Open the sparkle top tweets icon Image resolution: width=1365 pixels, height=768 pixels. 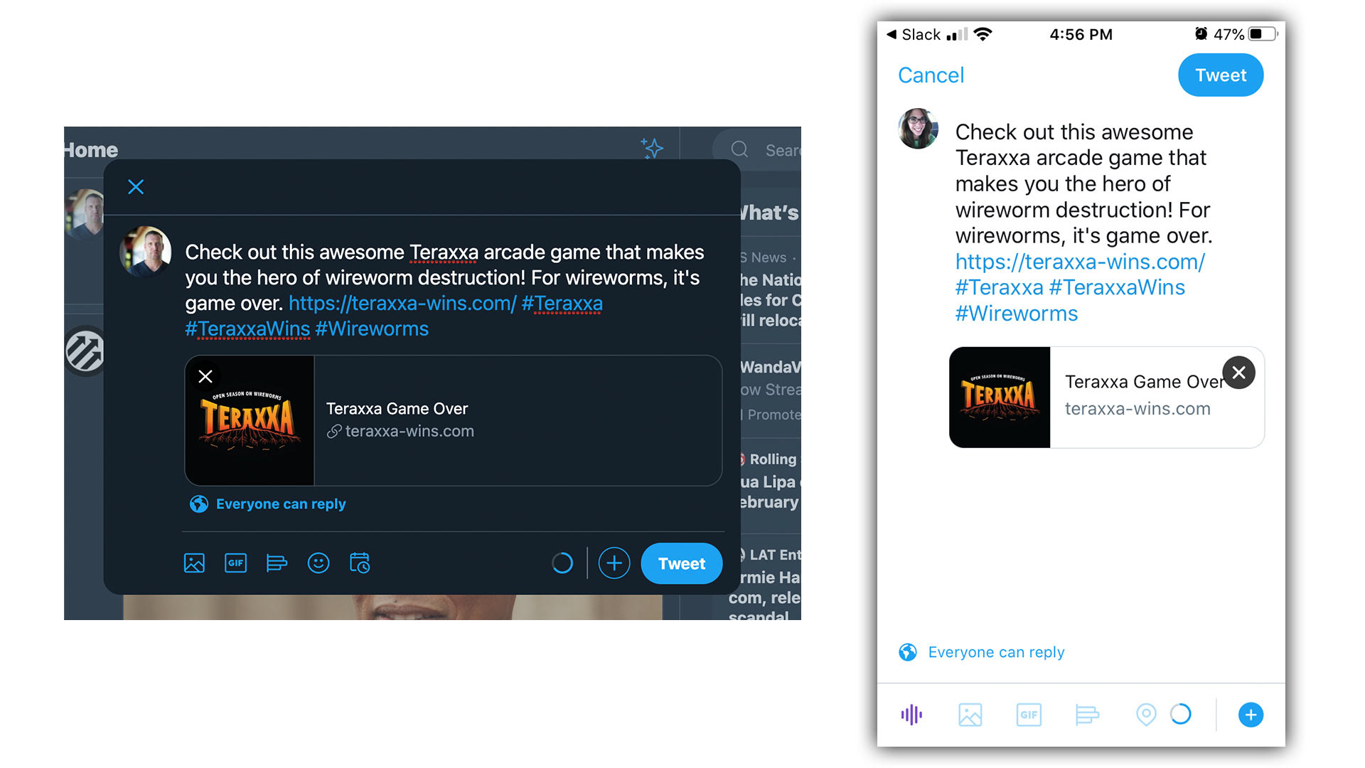[652, 148]
